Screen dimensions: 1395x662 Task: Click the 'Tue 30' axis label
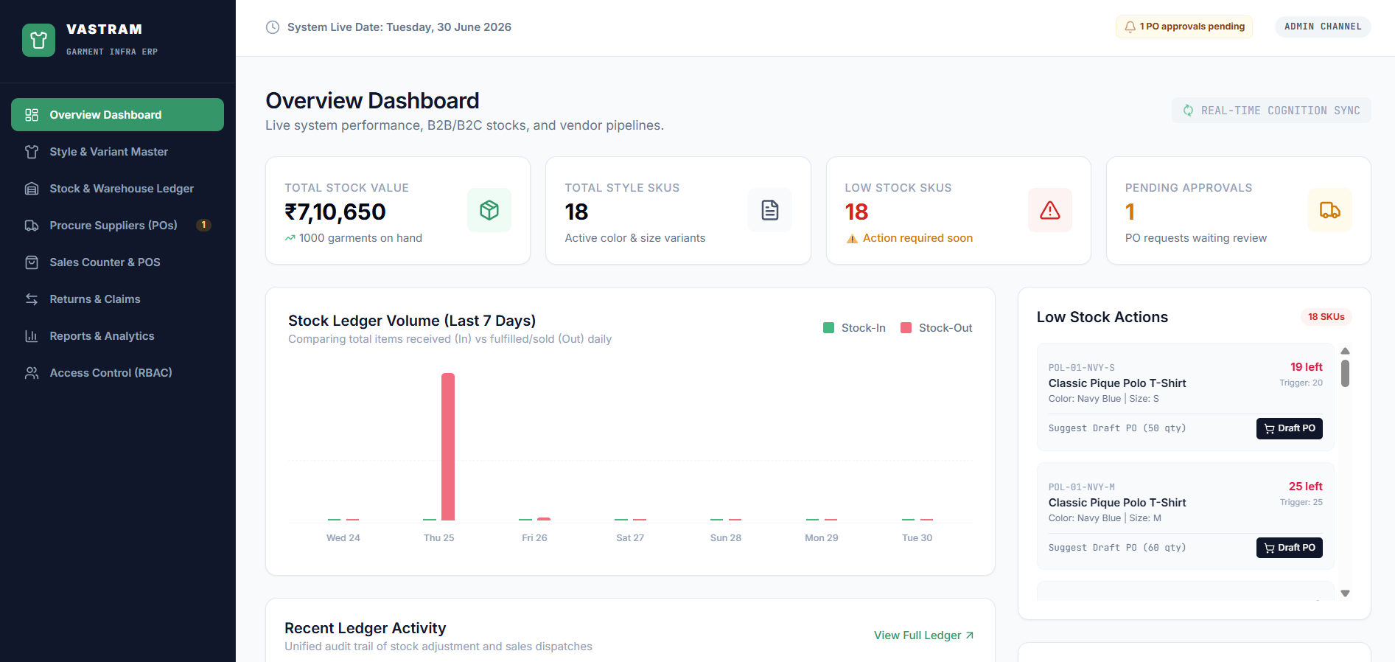coord(917,538)
